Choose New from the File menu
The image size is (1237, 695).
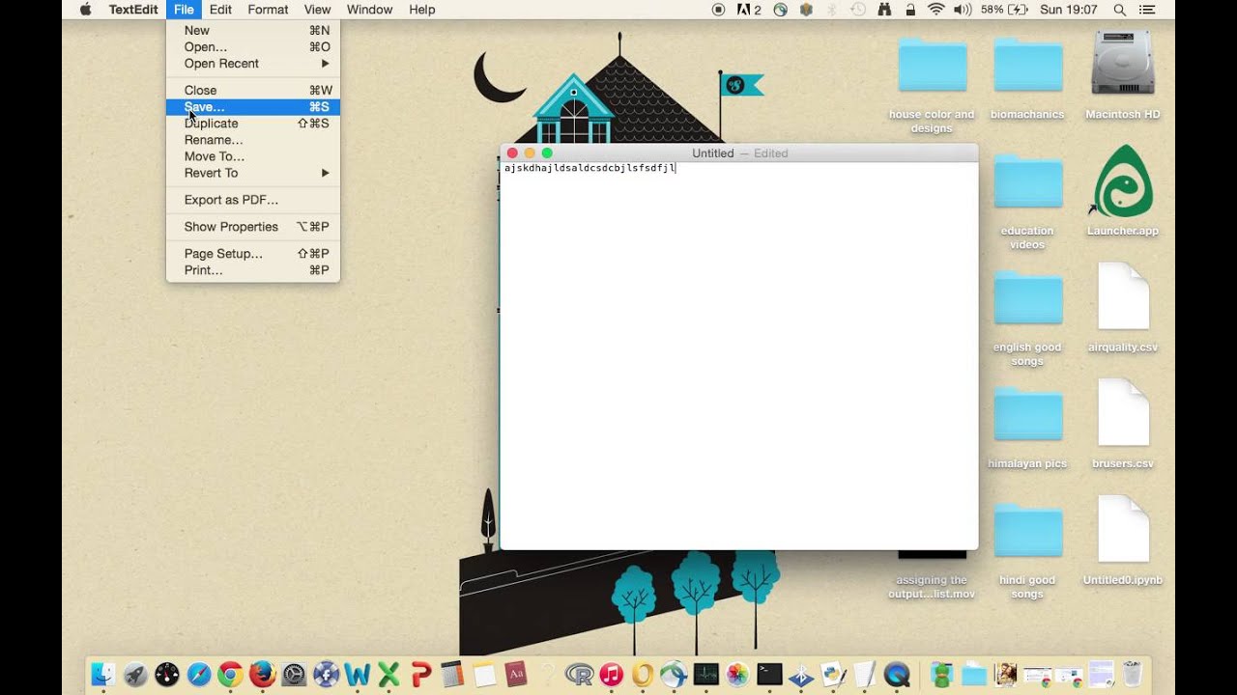point(253,30)
